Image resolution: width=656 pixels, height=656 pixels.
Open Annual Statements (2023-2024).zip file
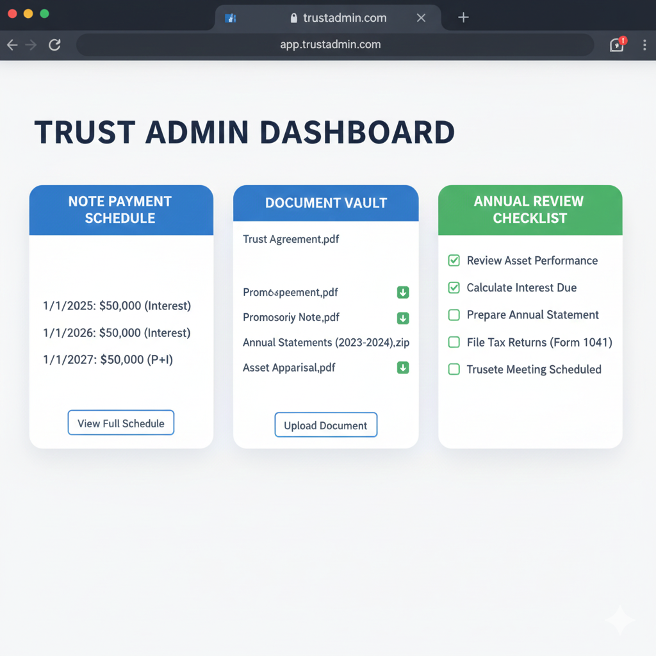325,343
